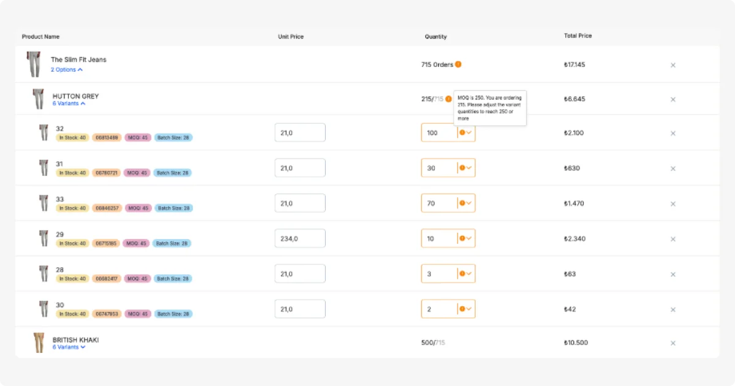Edit unit price field for size 32
Image resolution: width=735 pixels, height=386 pixels.
coord(300,132)
